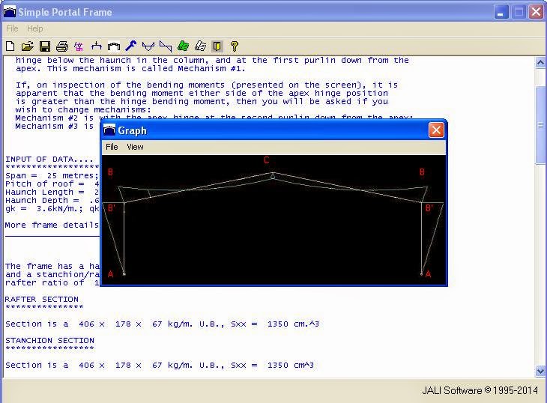Image resolution: width=547 pixels, height=403 pixels.
Task: Select the portal frame icon in toolbar
Action: [x=114, y=46]
